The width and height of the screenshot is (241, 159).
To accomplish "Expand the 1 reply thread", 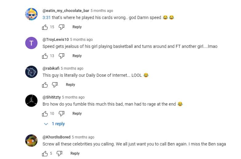I will coord(55,124).
